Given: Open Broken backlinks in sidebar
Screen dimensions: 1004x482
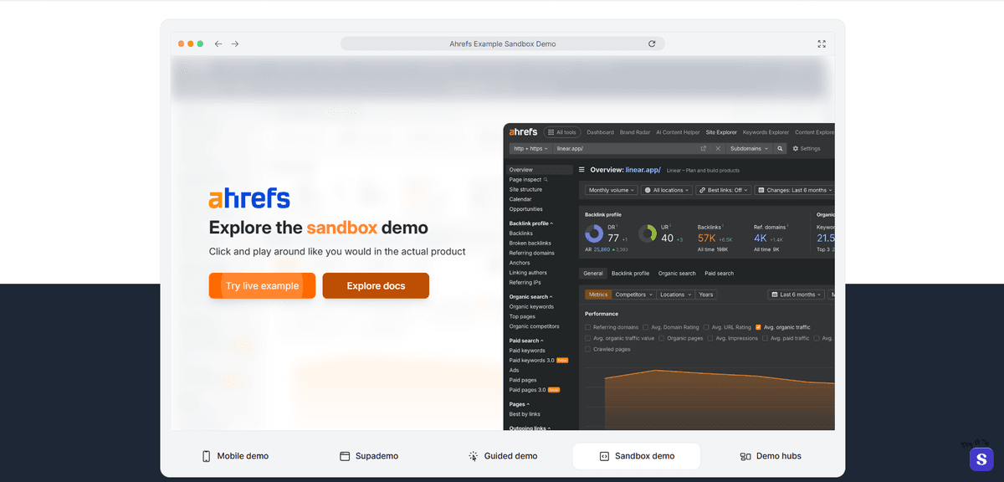Looking at the screenshot, I should (x=530, y=243).
